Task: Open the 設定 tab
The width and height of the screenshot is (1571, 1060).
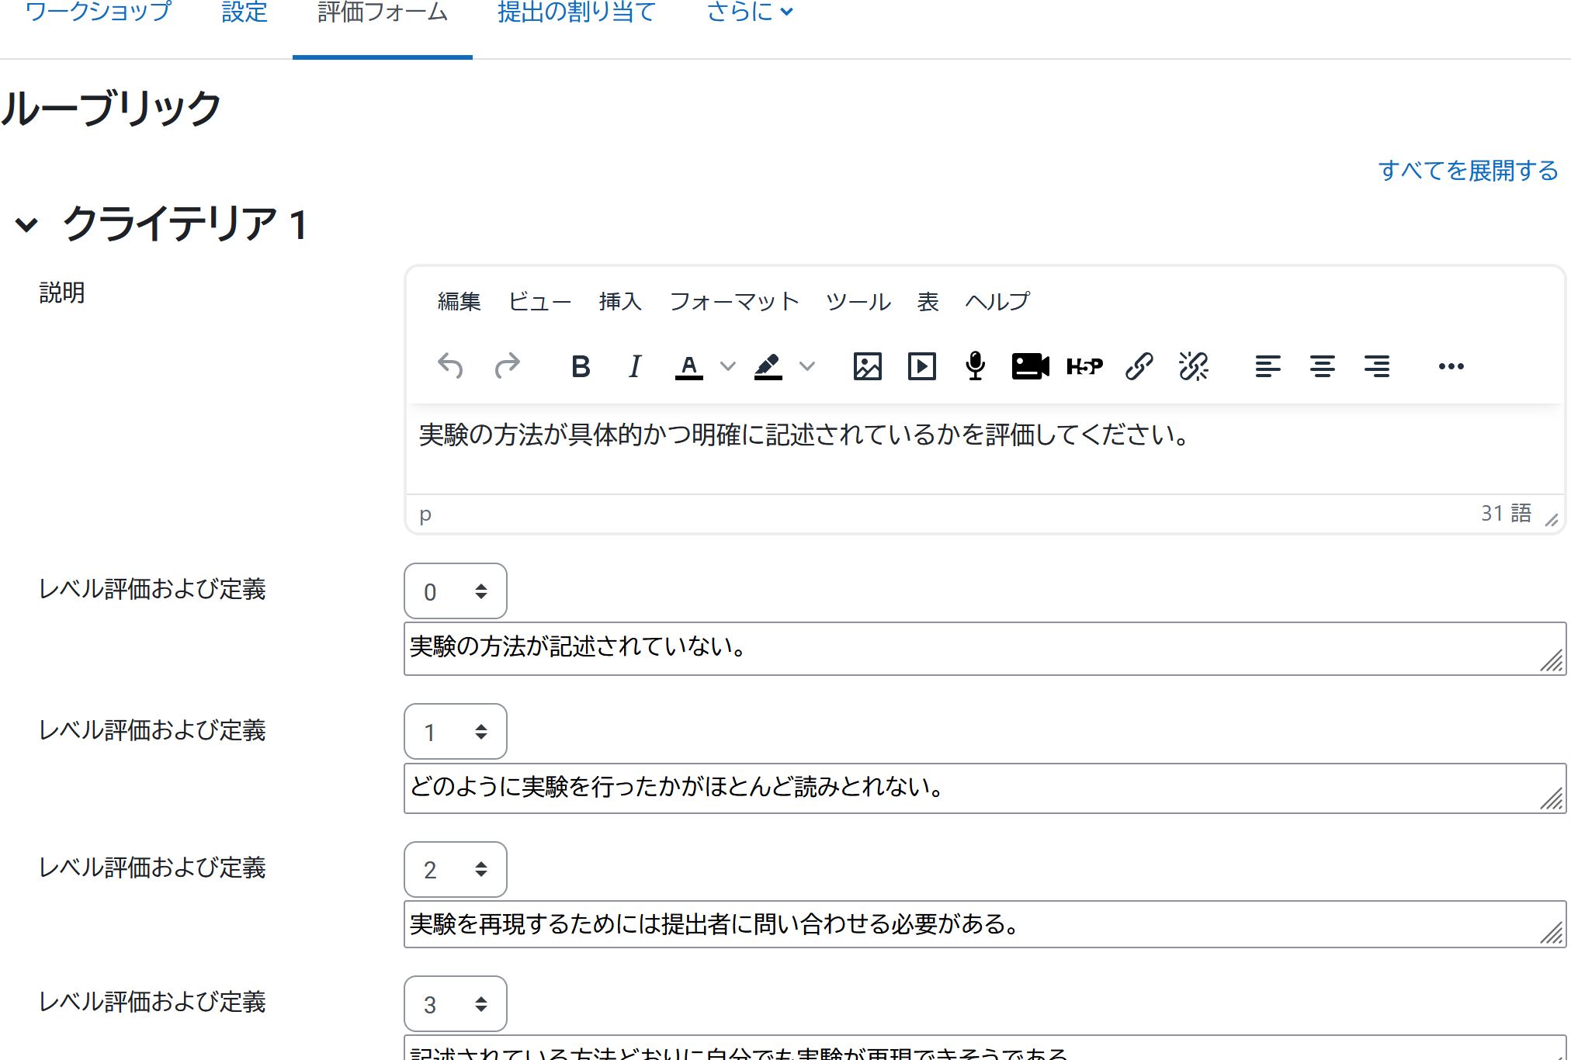Action: coord(244,12)
